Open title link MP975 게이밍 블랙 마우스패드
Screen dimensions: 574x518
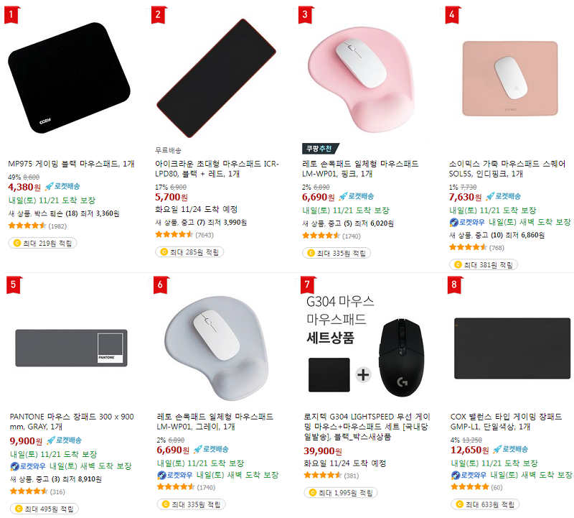71,164
